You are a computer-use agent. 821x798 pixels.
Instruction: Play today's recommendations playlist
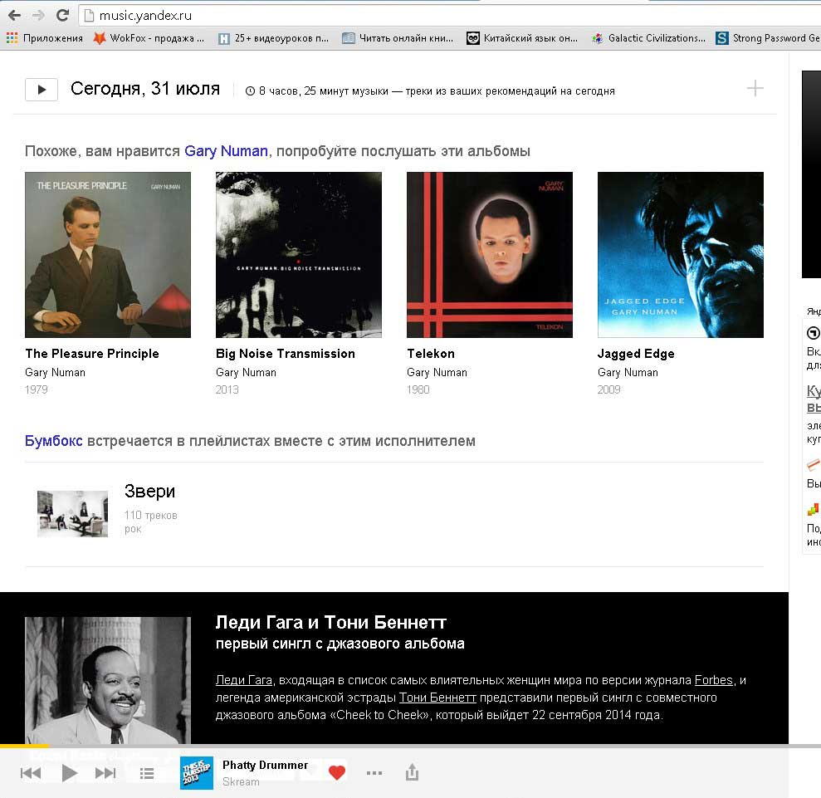[x=42, y=90]
